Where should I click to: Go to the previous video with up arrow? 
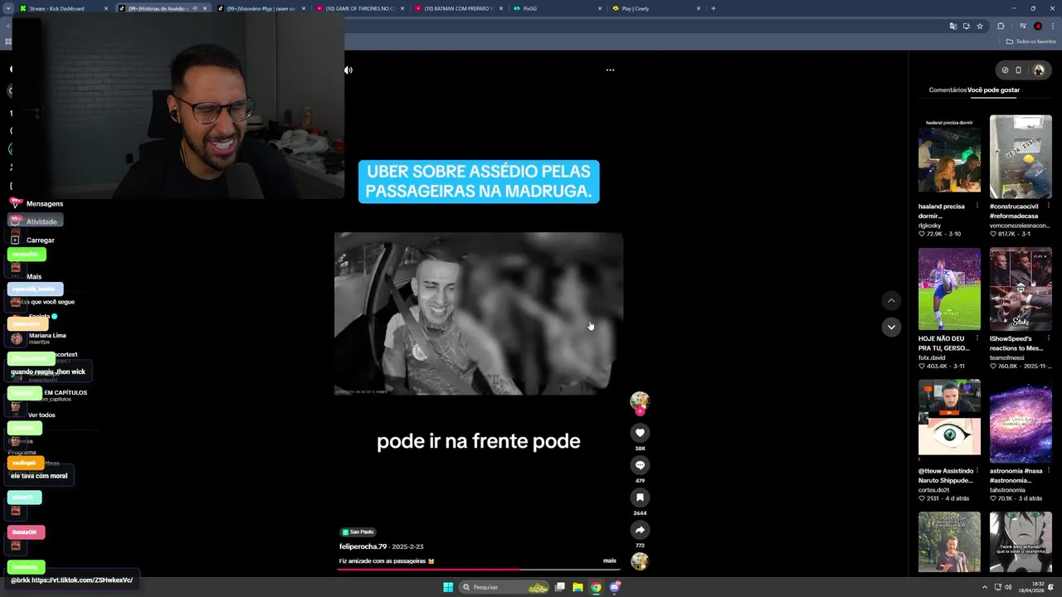[891, 301]
